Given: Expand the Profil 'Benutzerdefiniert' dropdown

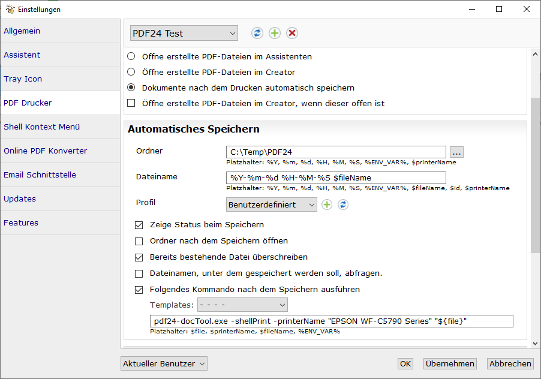Looking at the screenshot, I should (x=272, y=205).
